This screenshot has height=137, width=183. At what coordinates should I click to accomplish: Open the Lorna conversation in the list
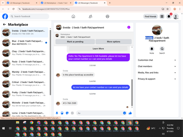(x=25, y=114)
